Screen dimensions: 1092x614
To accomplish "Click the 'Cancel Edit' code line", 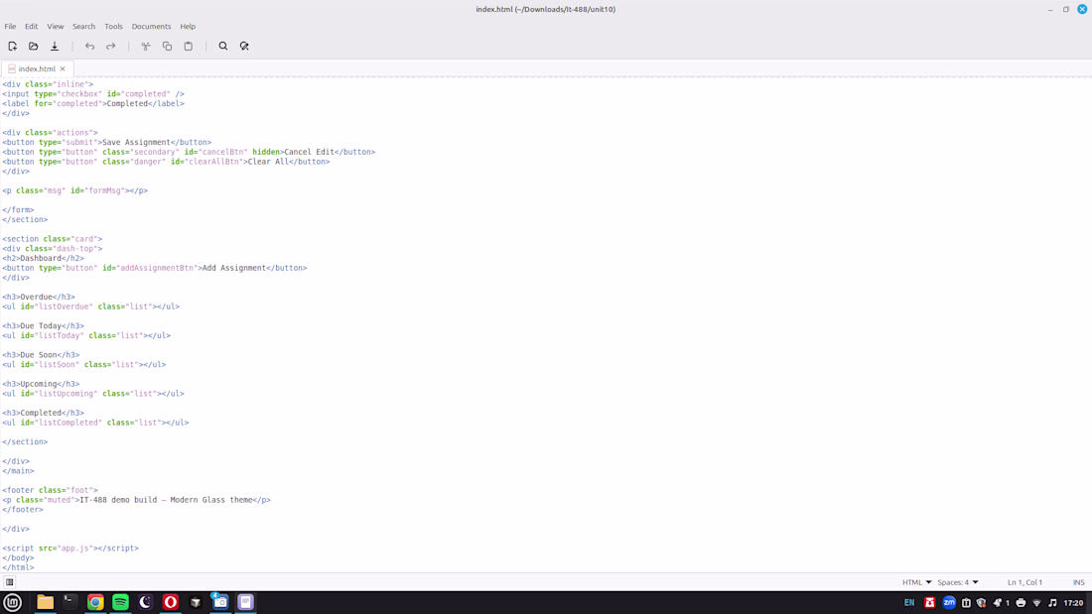I will (x=189, y=152).
